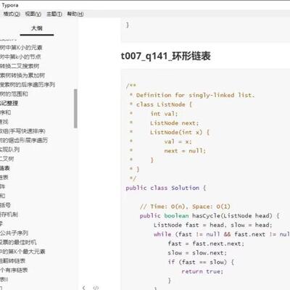Click the comment line 'ListNode next;'
Screen dimensions: 290x290
click(174, 123)
